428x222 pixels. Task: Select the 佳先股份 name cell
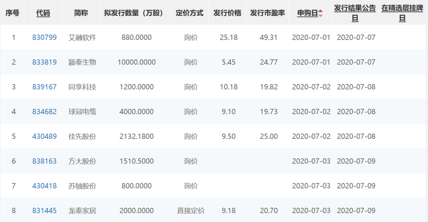tap(82, 137)
